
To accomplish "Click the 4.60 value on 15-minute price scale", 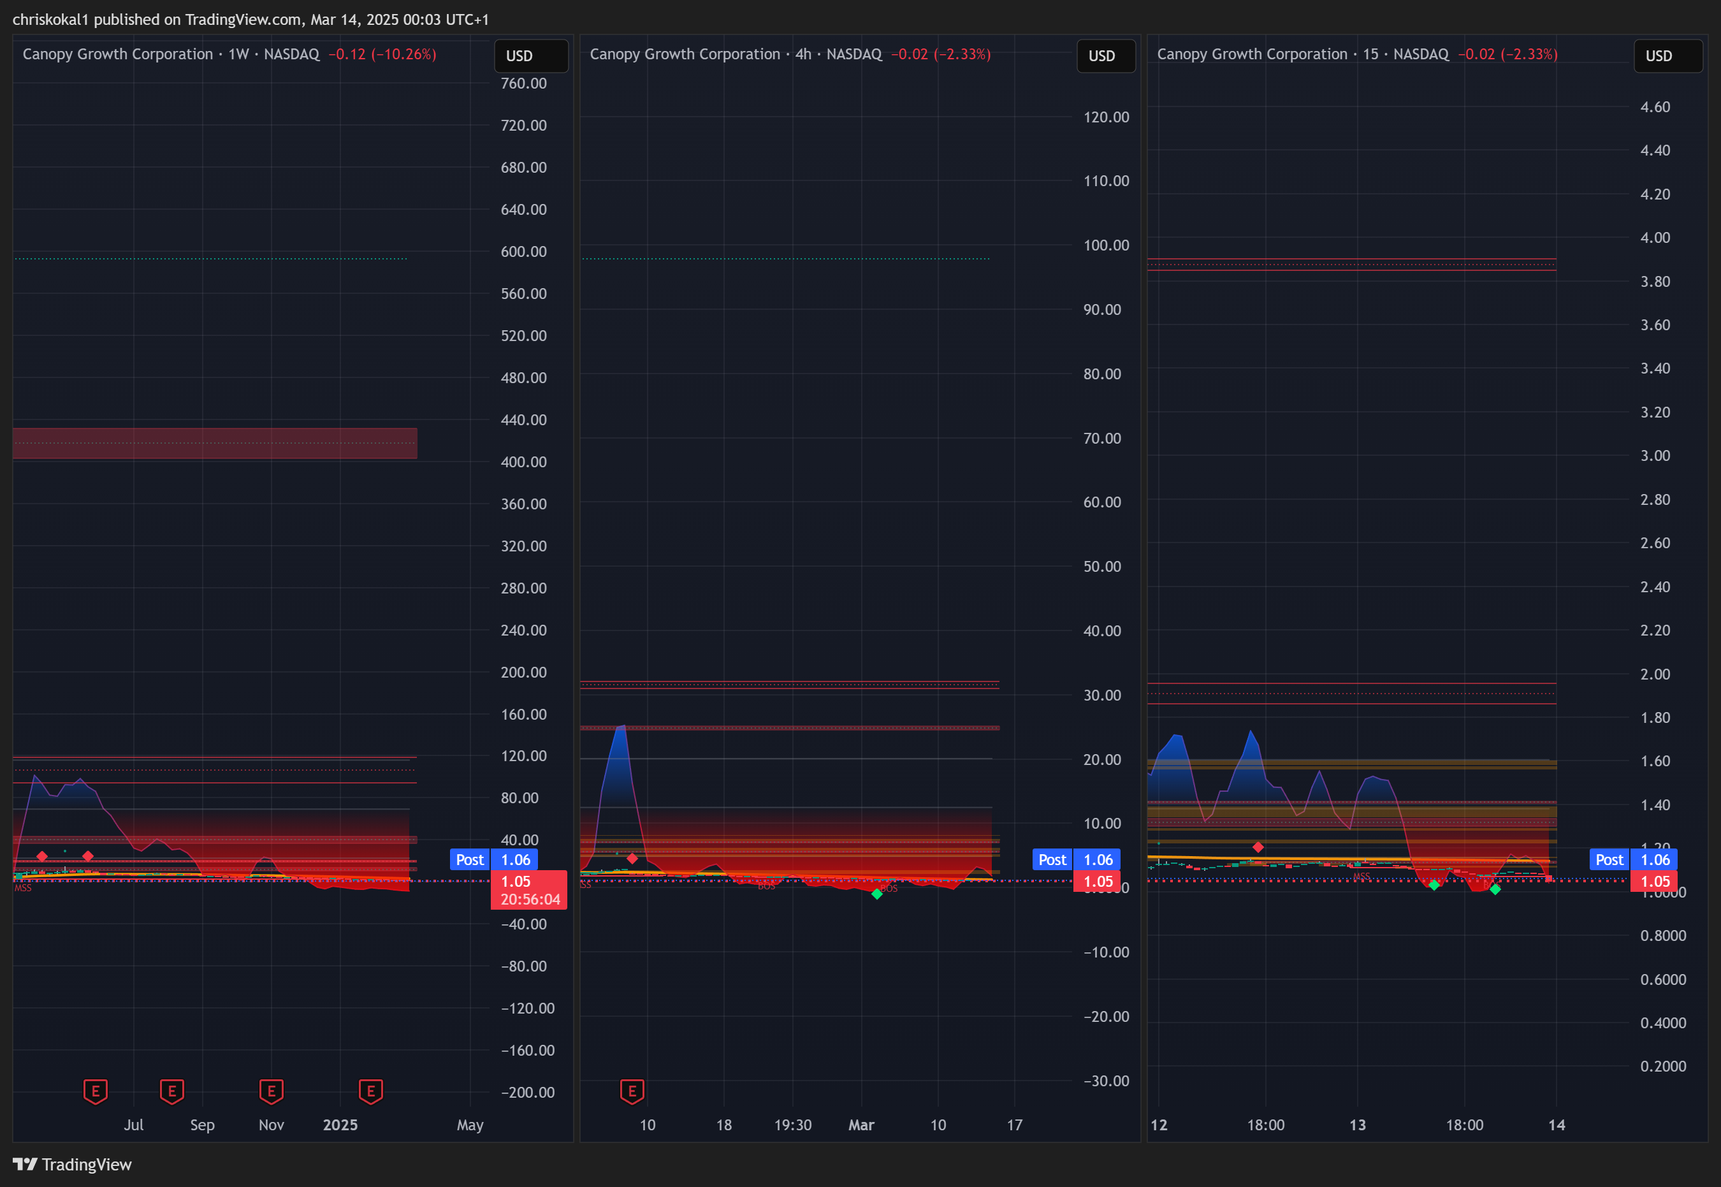I will [1655, 107].
